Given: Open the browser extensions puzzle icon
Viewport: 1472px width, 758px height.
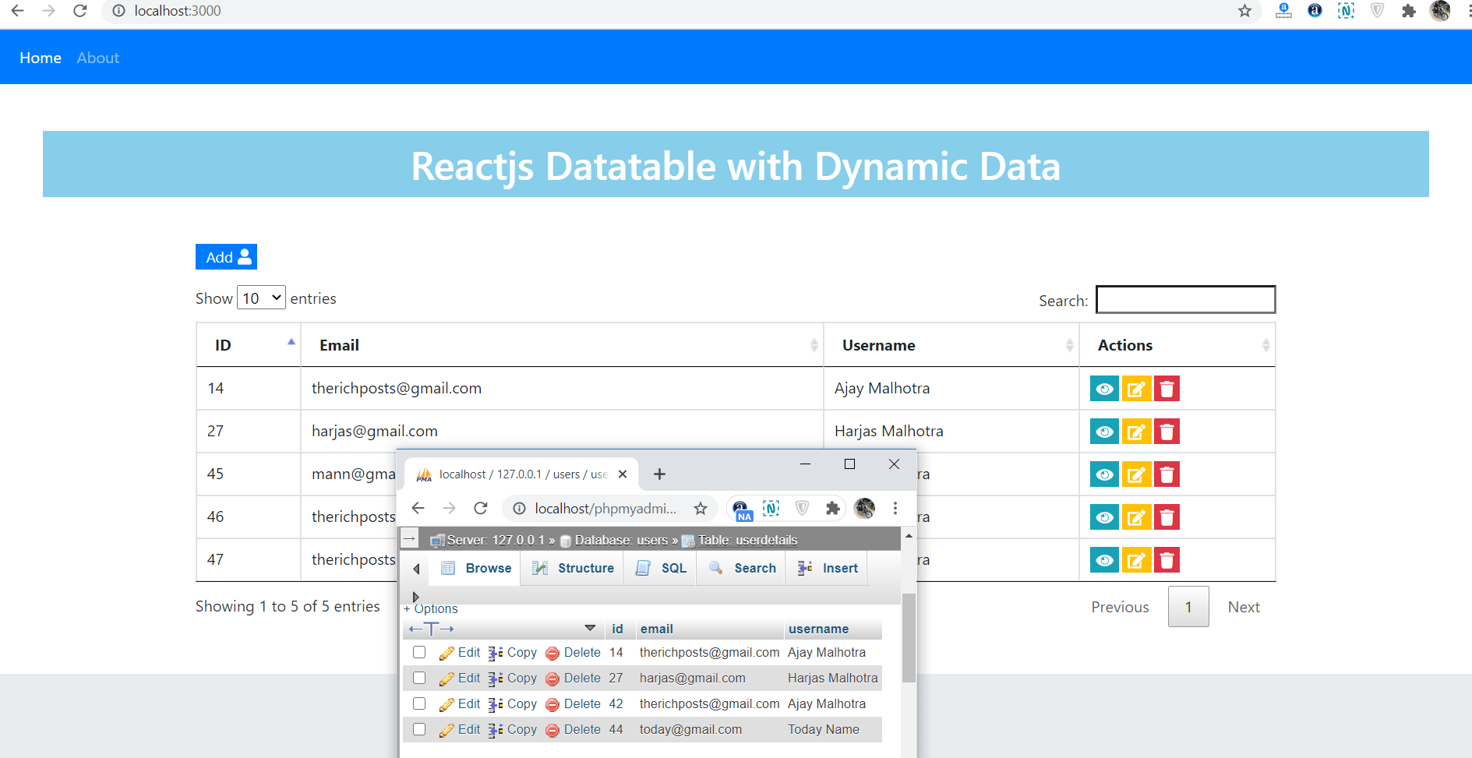Looking at the screenshot, I should [x=1410, y=11].
